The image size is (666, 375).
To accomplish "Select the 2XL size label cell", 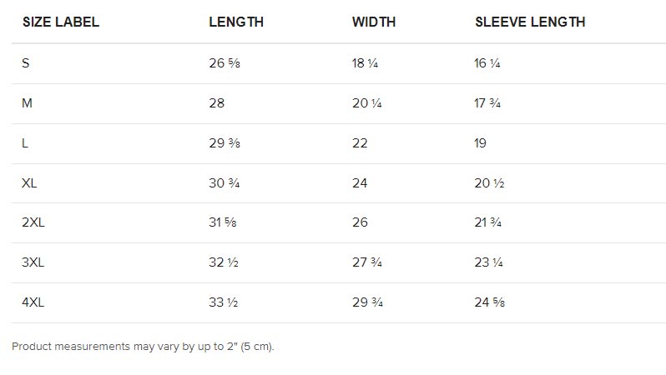I will [33, 222].
